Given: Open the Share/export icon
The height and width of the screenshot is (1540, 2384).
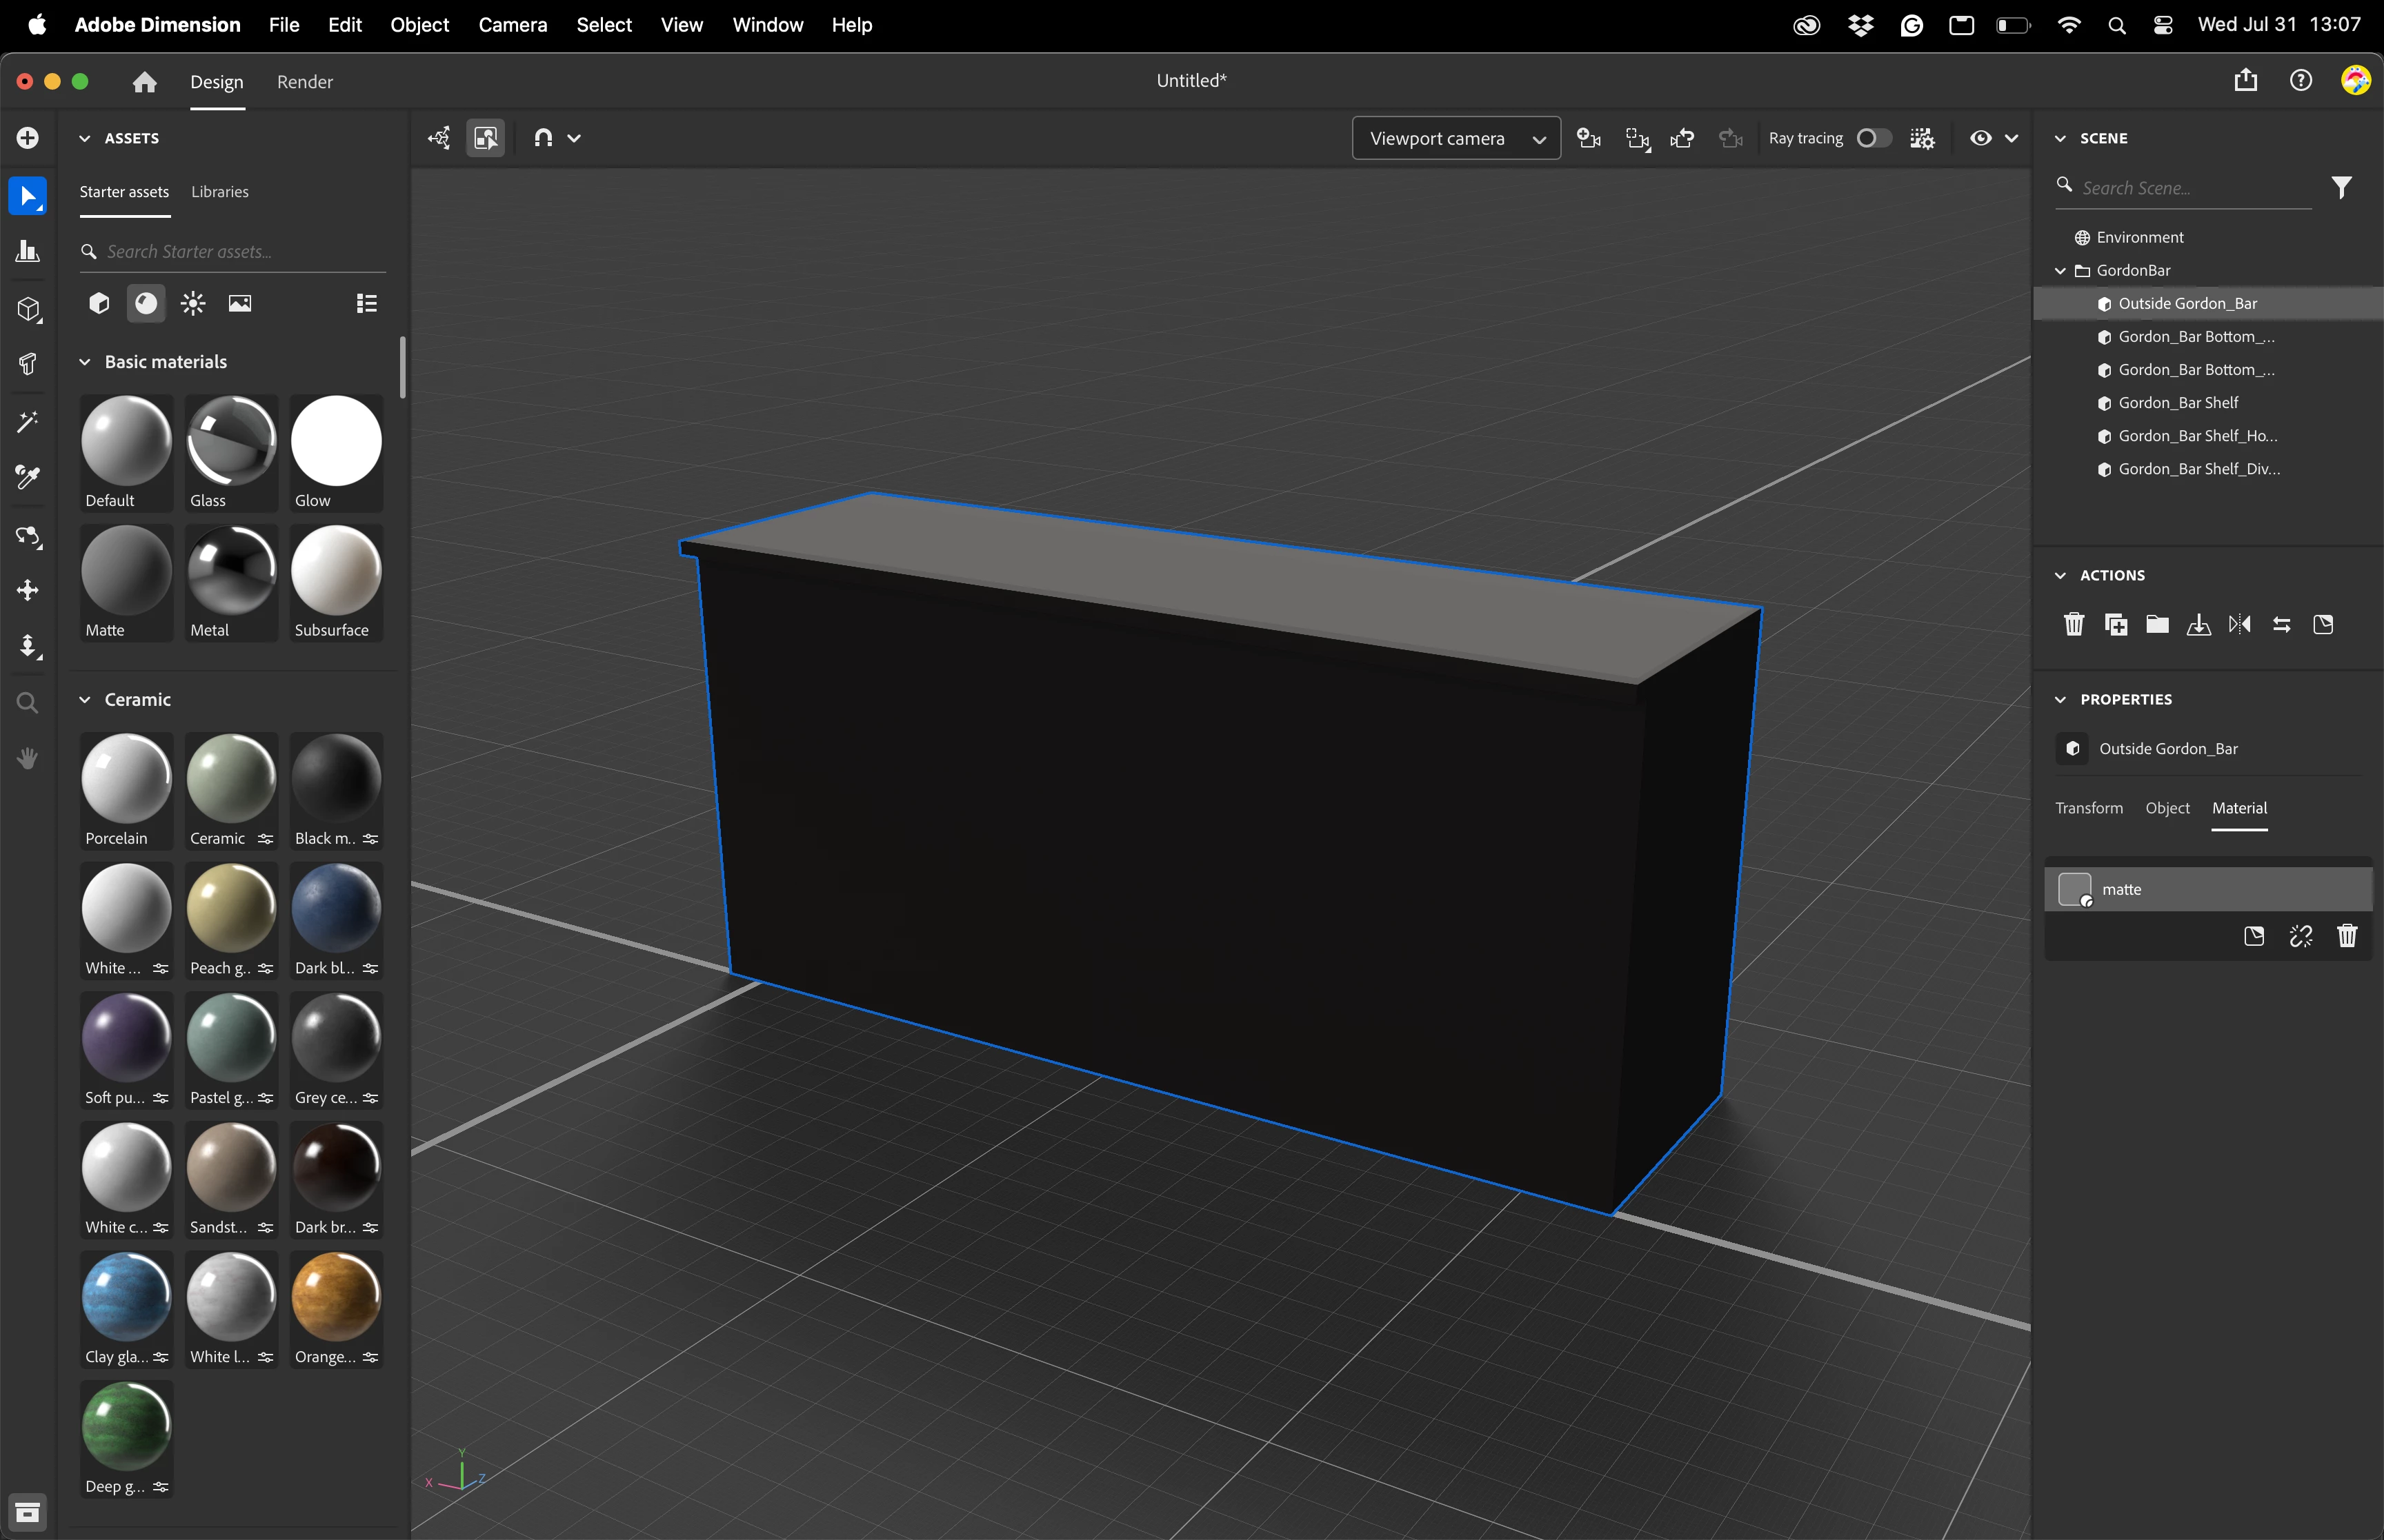Looking at the screenshot, I should coord(2245,81).
